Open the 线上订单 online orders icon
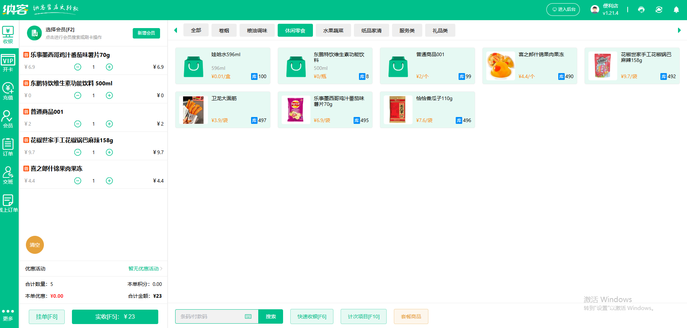 pyautogui.click(x=8, y=203)
